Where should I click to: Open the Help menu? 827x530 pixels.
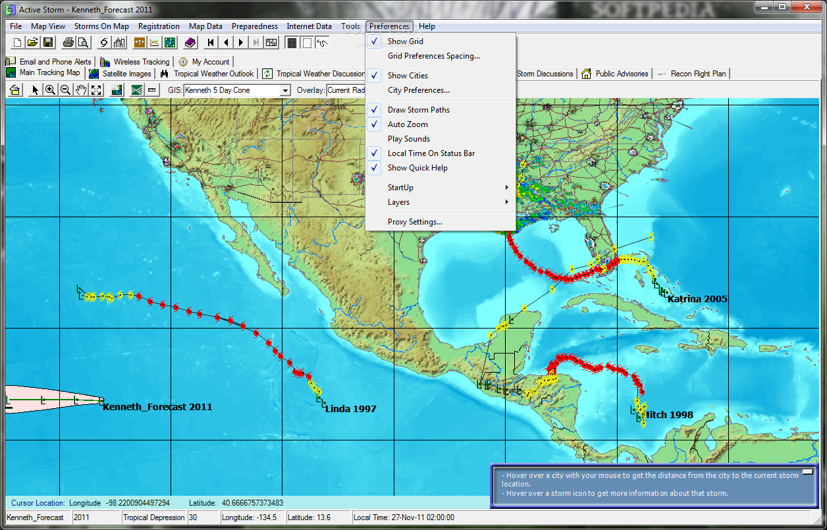pos(427,26)
